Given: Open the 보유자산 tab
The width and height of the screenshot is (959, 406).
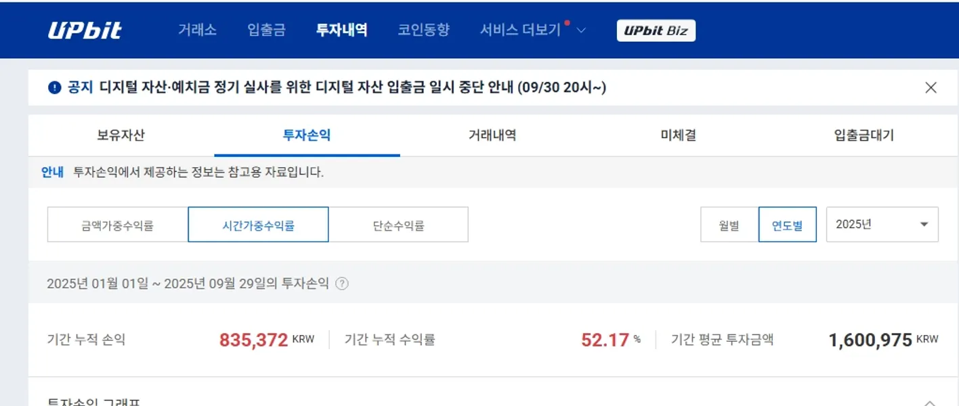Looking at the screenshot, I should pyautogui.click(x=121, y=135).
